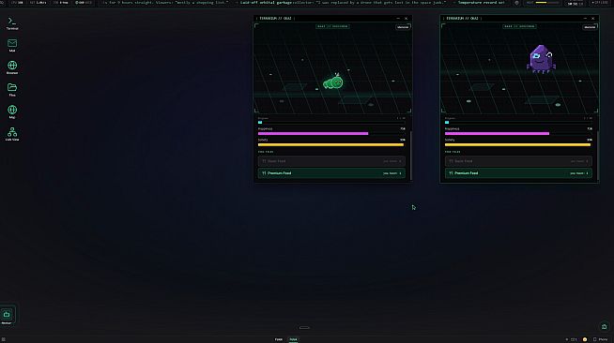
Task: Open the Link View network icon
Action: (12, 134)
